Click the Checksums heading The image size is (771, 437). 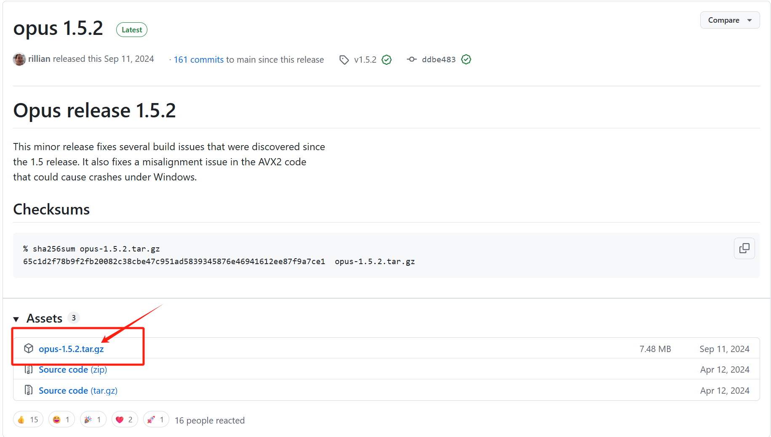click(51, 209)
